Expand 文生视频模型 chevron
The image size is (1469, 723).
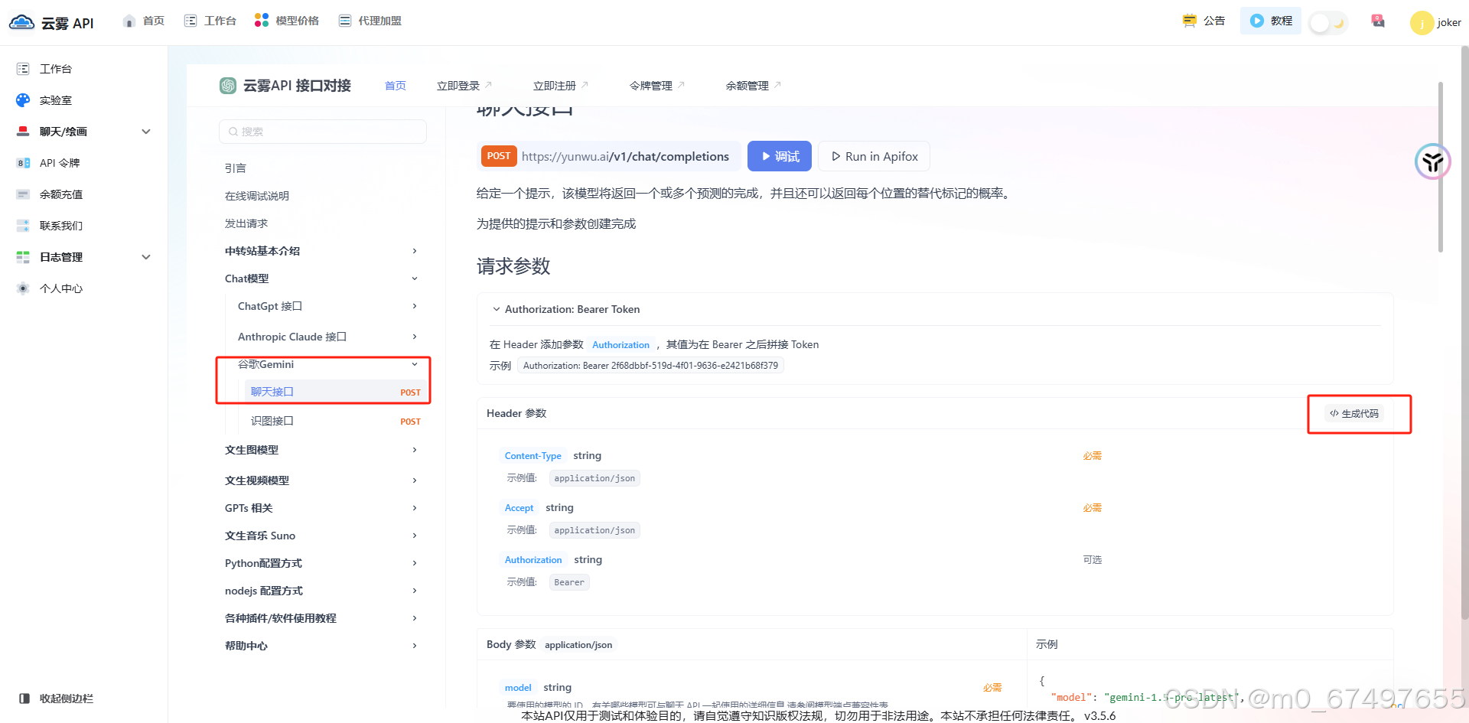pos(415,480)
